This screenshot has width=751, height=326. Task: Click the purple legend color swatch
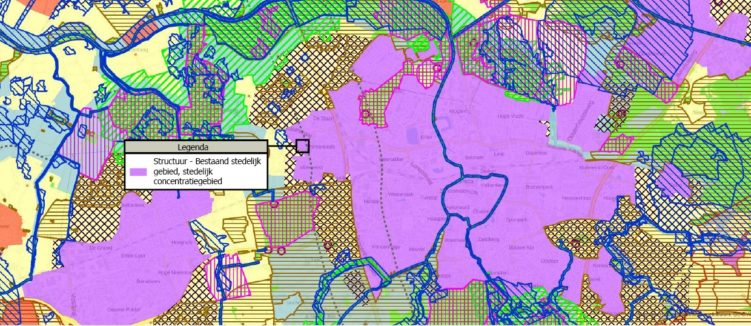pos(139,171)
